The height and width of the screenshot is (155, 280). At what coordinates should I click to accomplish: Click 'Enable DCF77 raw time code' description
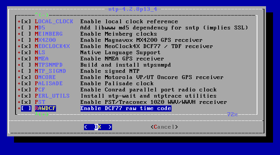point(126,108)
